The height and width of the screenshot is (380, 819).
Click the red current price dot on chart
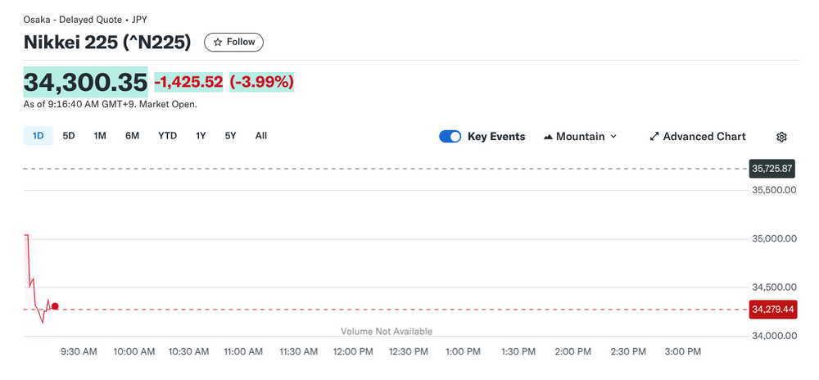(x=55, y=306)
